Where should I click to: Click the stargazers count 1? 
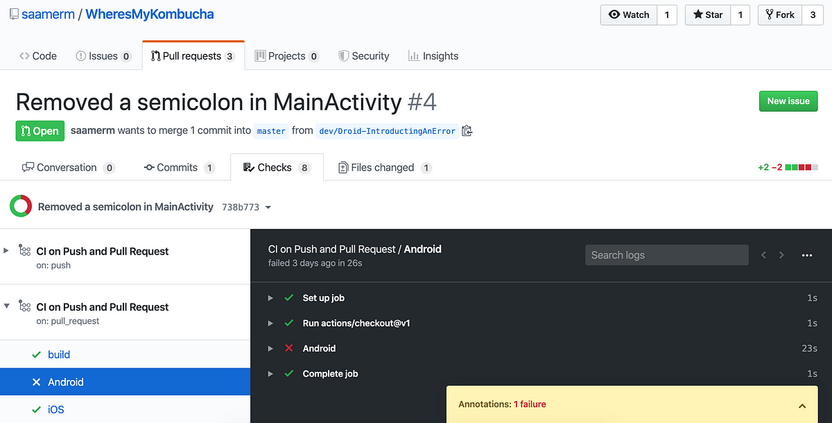tap(740, 15)
